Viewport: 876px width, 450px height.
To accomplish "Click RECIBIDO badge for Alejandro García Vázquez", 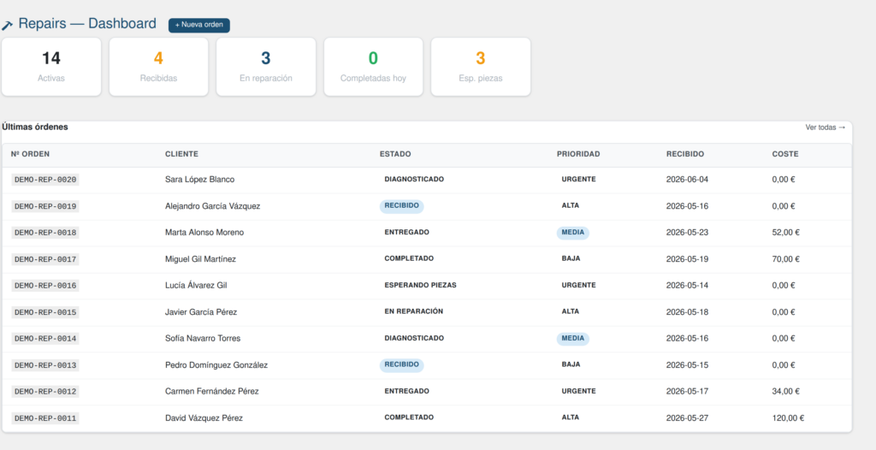I will 402,205.
